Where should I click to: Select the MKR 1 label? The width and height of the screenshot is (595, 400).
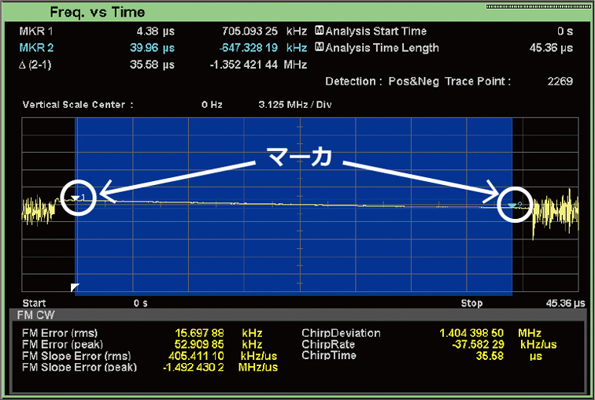(36, 31)
